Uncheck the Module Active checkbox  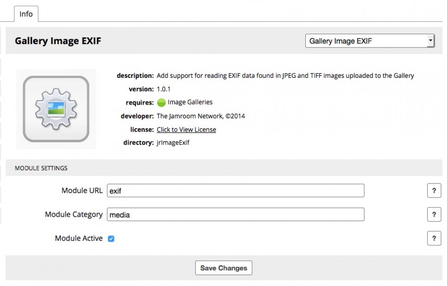[x=111, y=239]
